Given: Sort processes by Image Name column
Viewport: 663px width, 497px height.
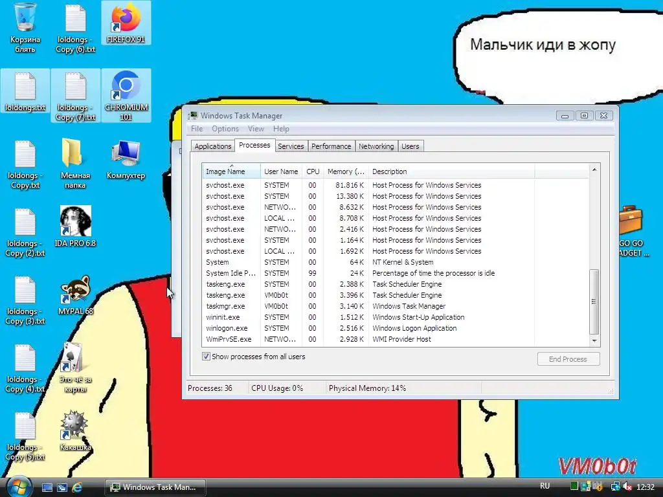Looking at the screenshot, I should click(x=231, y=171).
